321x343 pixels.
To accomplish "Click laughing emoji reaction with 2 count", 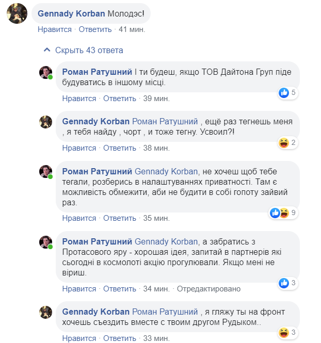I will [287, 143].
